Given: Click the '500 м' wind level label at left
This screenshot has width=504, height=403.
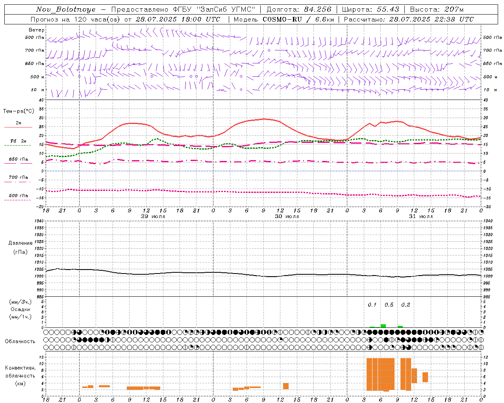Looking at the screenshot, I should click(37, 77).
